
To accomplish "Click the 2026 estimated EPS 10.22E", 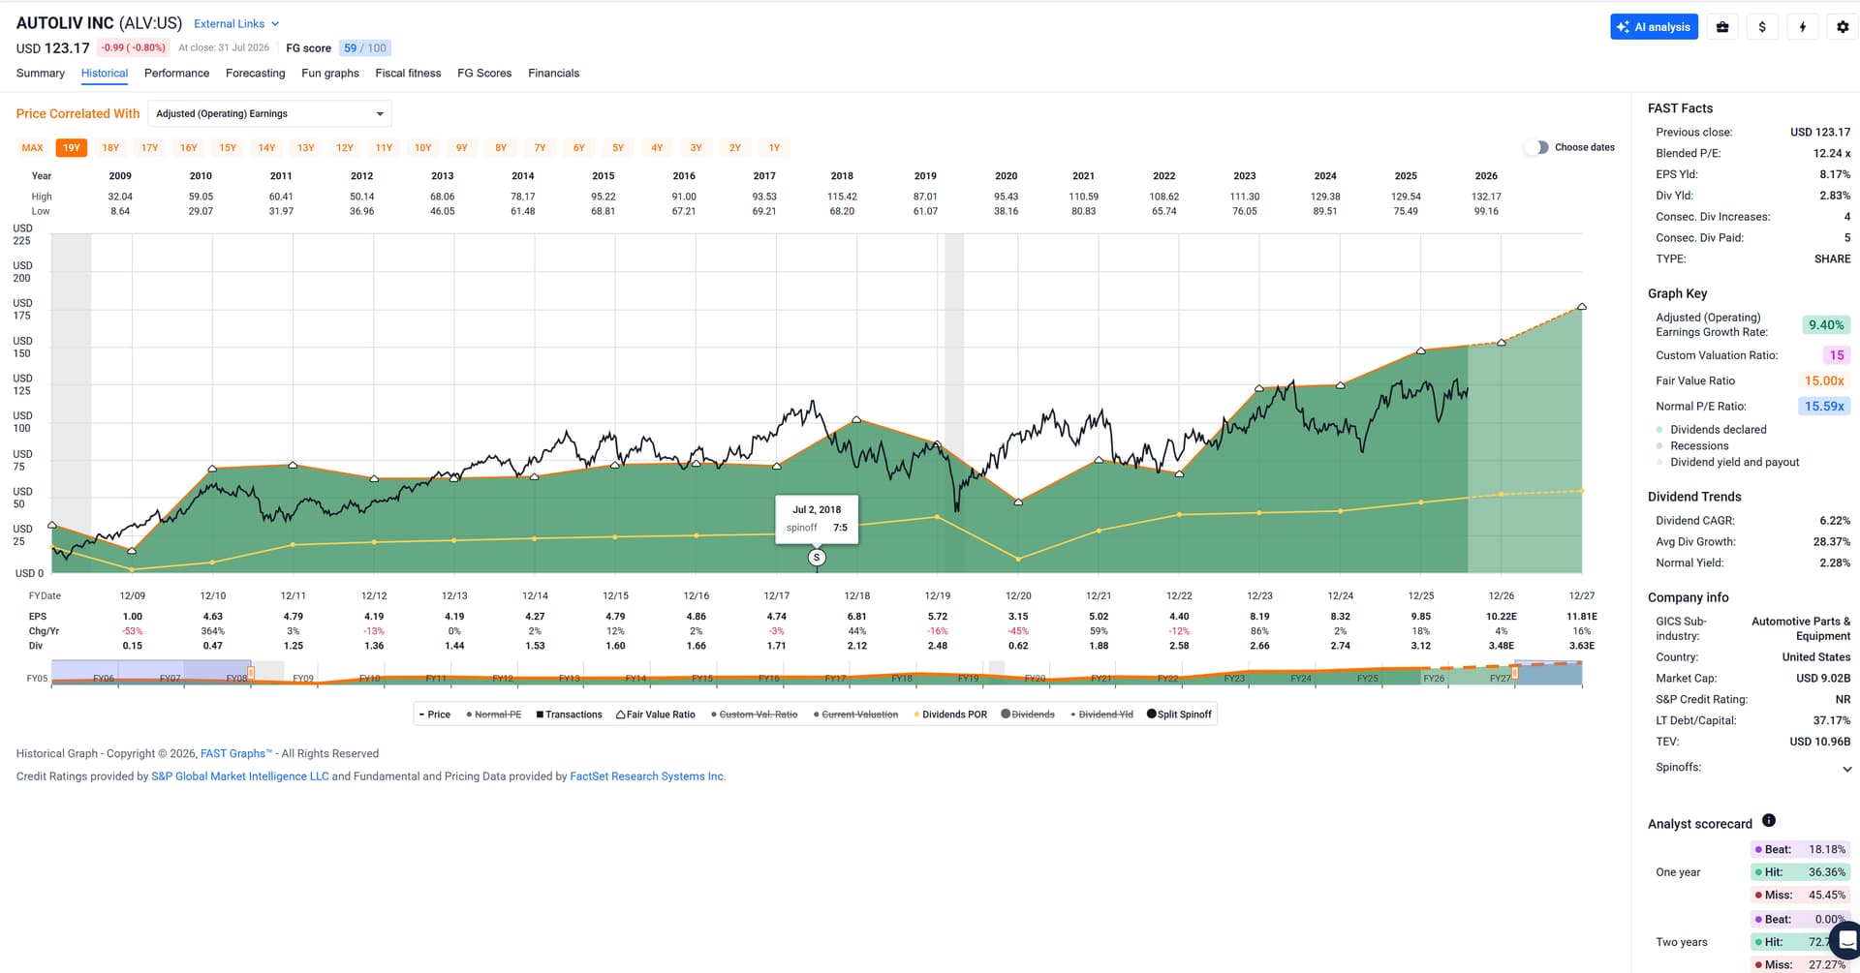I will click(1502, 617).
